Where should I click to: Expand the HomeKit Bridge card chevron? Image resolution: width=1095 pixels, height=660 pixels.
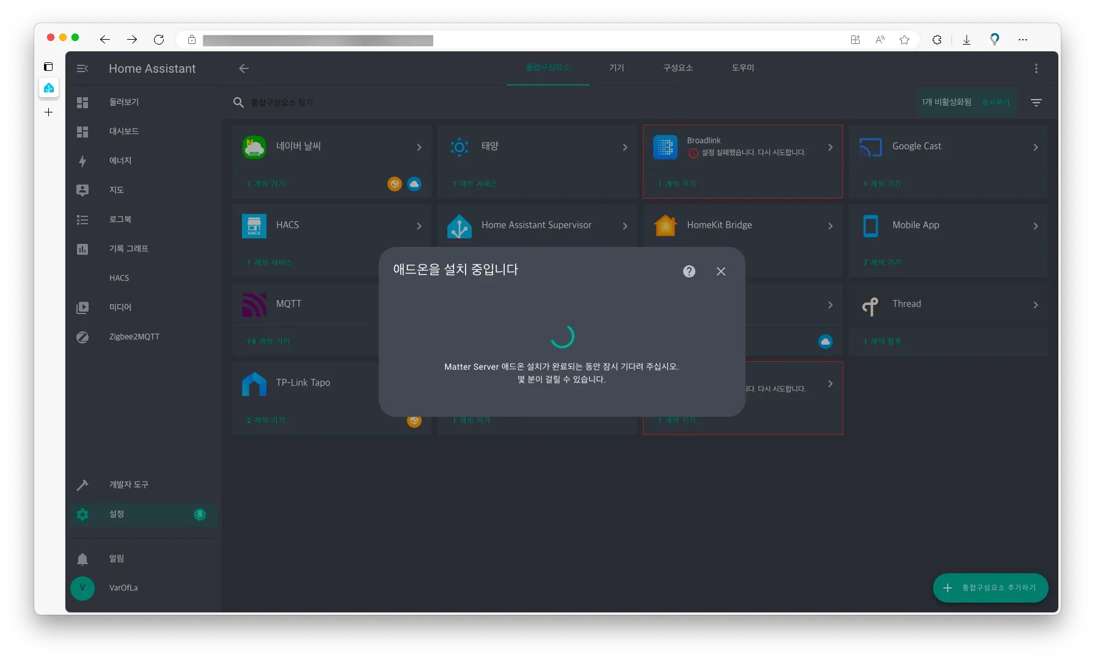coord(830,226)
